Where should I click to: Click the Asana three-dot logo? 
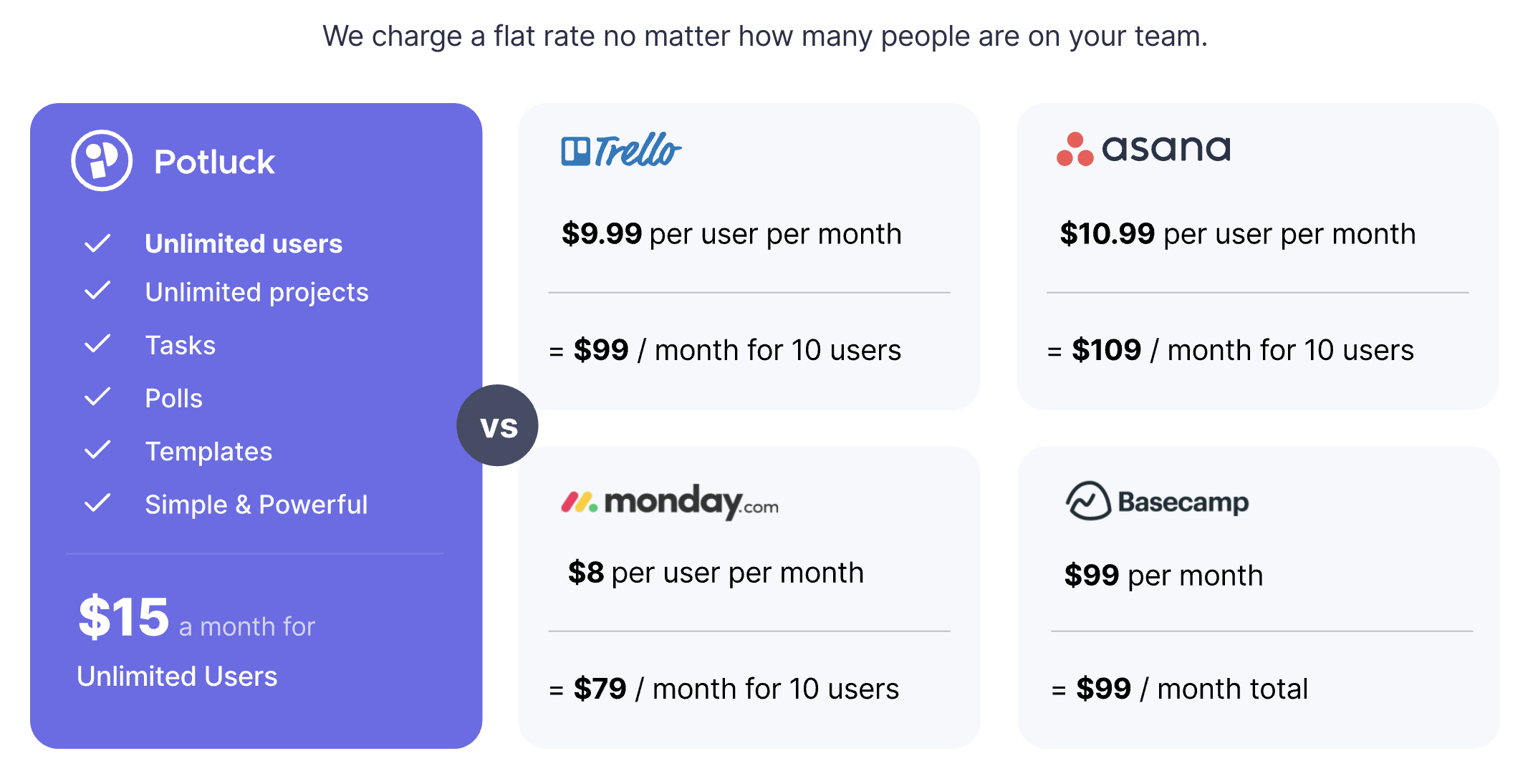click(1075, 149)
